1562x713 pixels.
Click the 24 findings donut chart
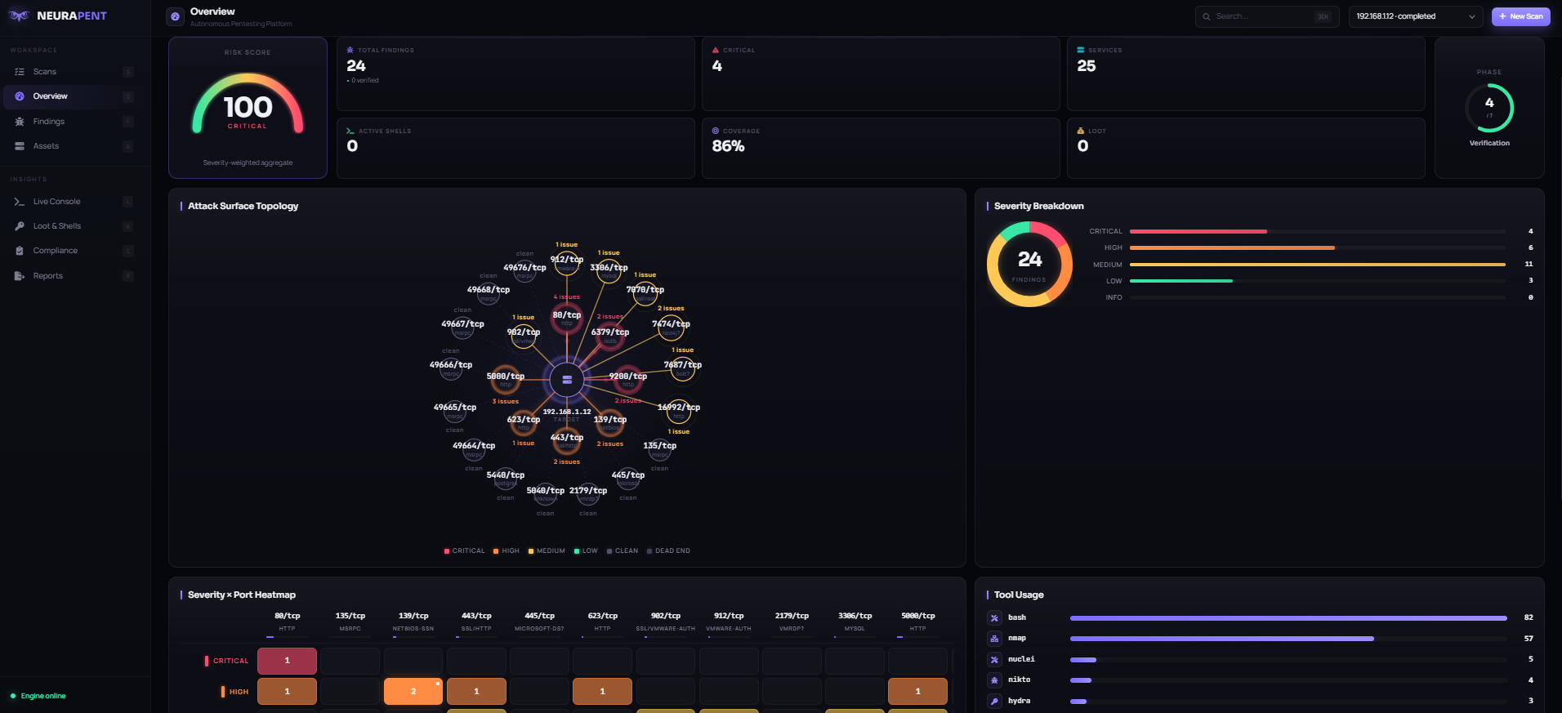coord(1029,264)
